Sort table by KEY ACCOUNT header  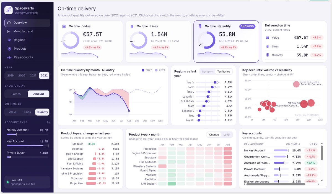pyautogui.click(x=254, y=144)
